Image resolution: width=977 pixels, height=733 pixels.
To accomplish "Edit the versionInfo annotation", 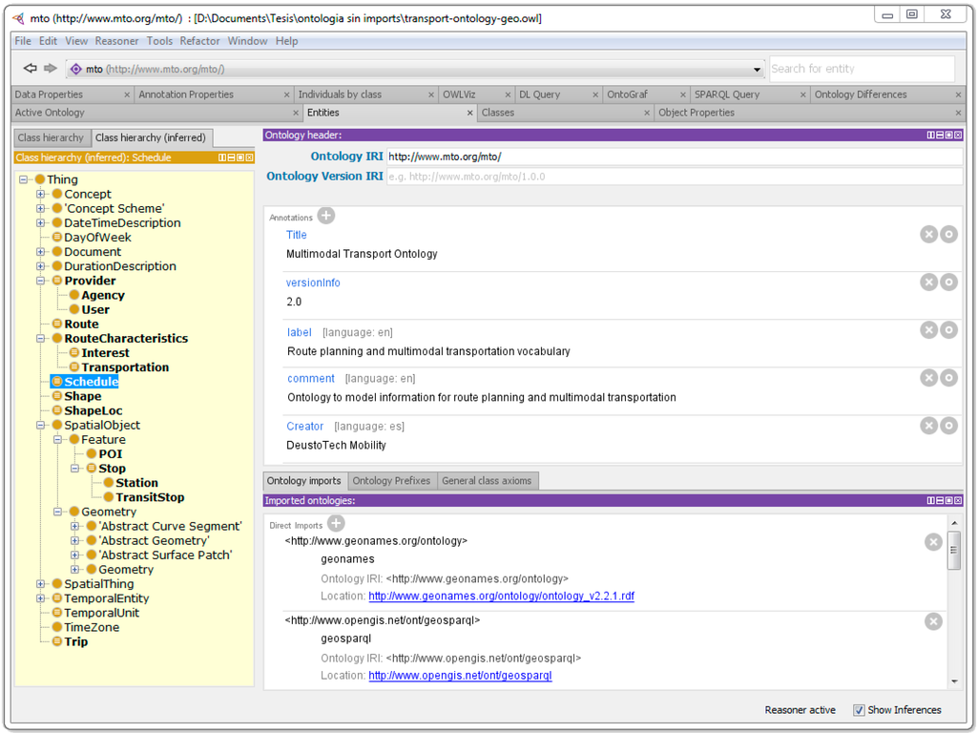I will (x=948, y=282).
